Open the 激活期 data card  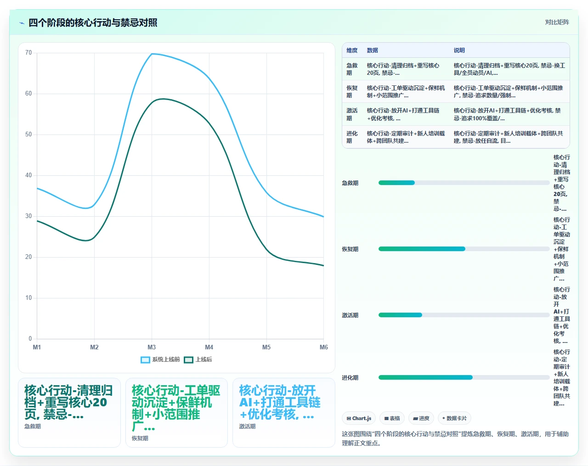284,413
